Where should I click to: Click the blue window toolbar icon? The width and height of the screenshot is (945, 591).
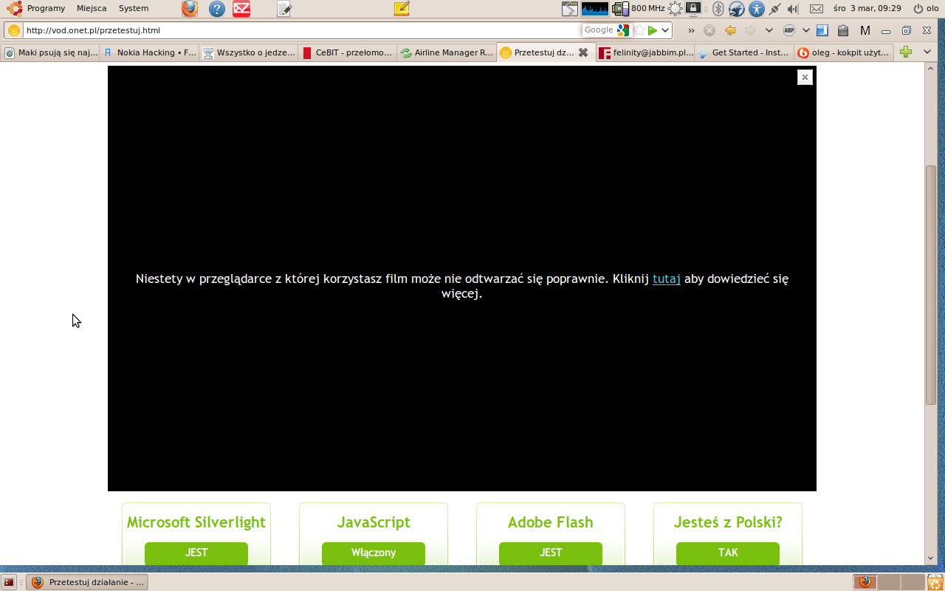click(822, 30)
